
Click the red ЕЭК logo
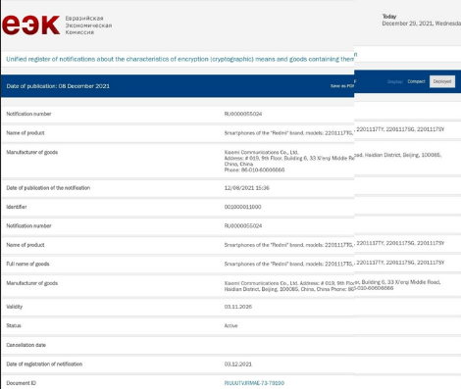31,25
